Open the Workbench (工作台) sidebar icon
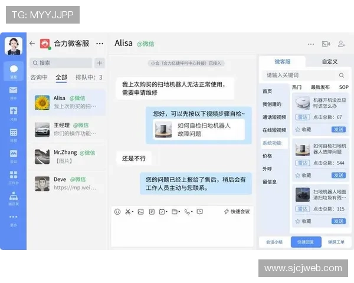The height and width of the screenshot is (283, 354). coord(14,177)
